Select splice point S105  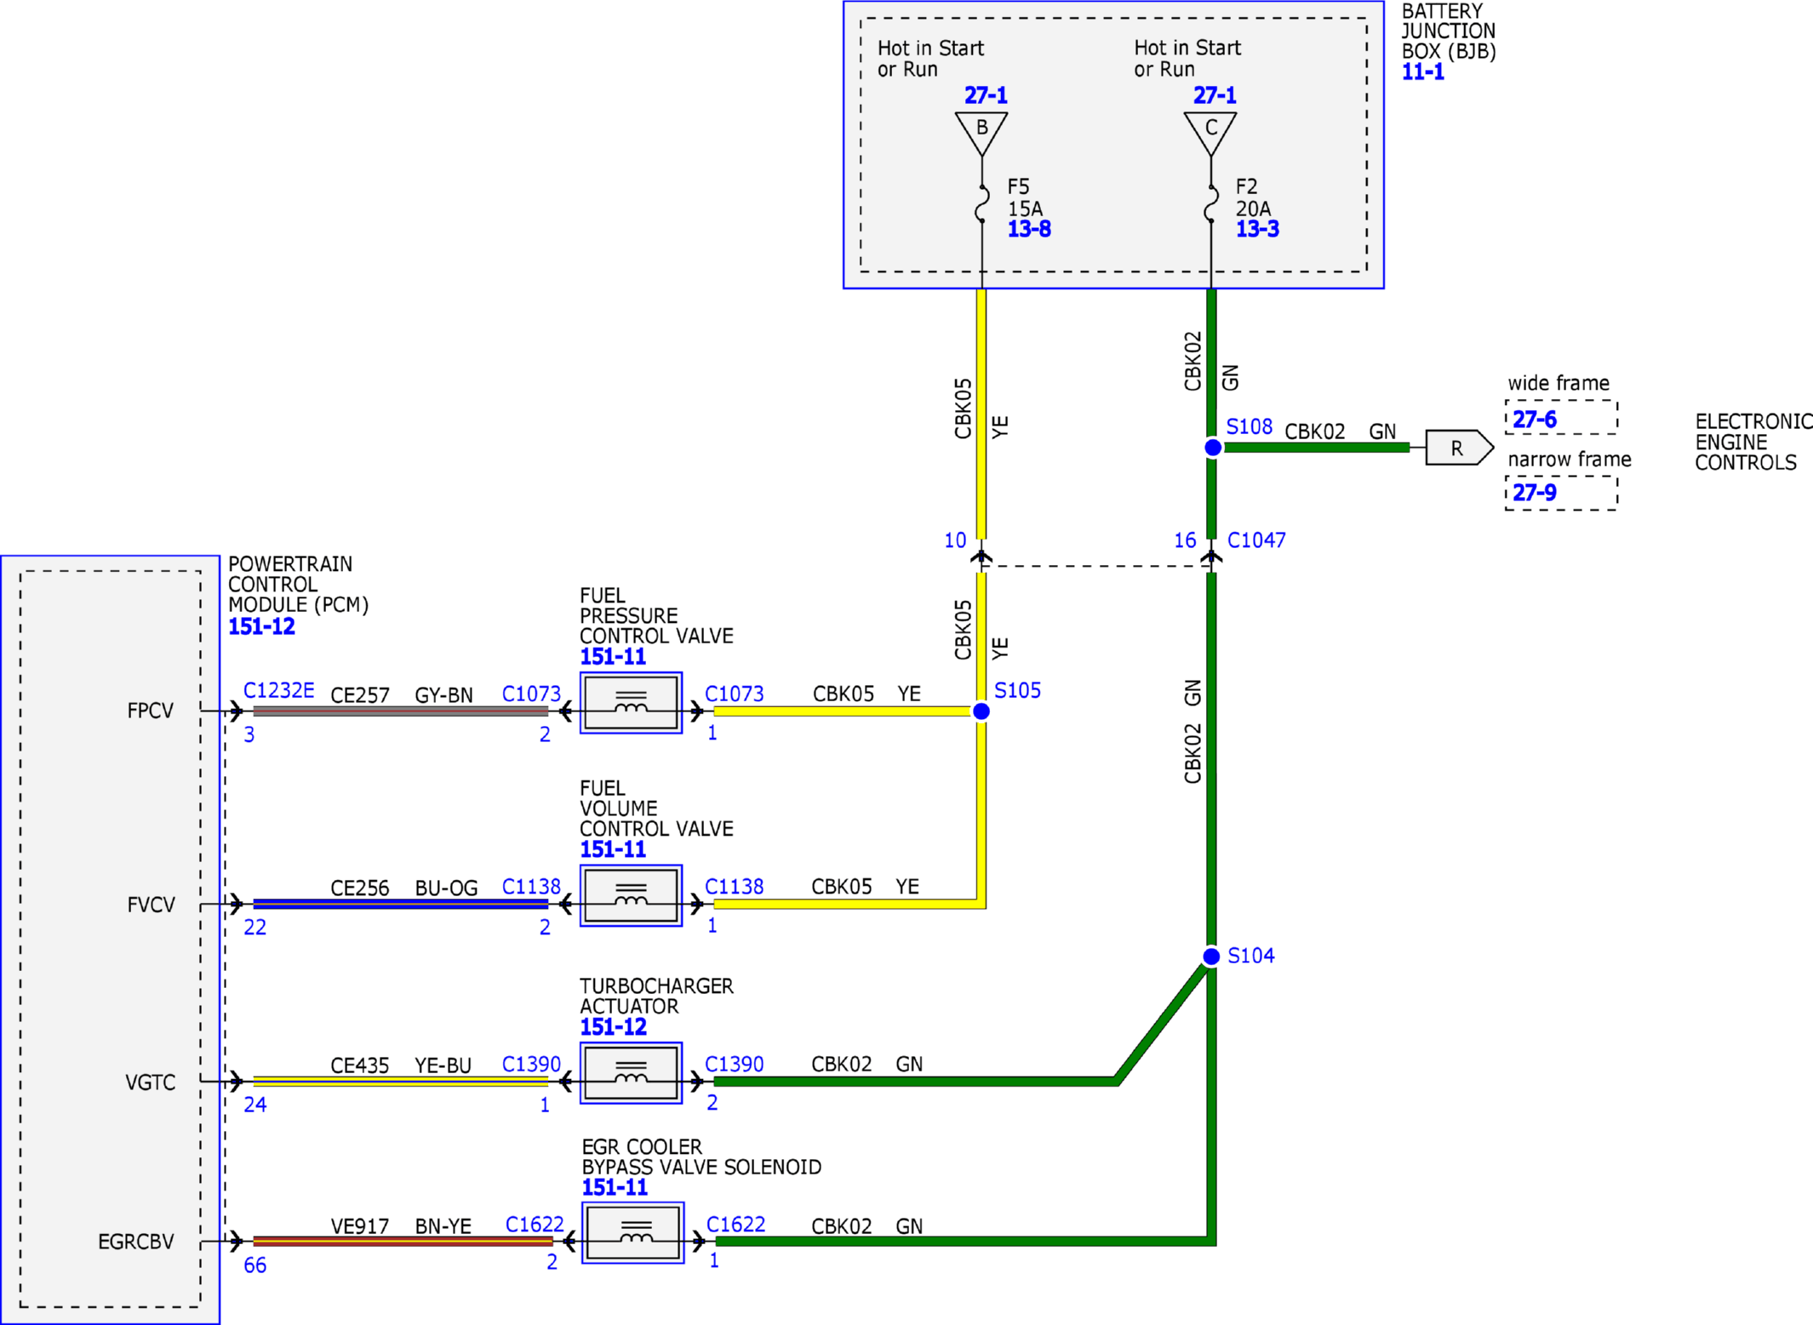coord(981,711)
